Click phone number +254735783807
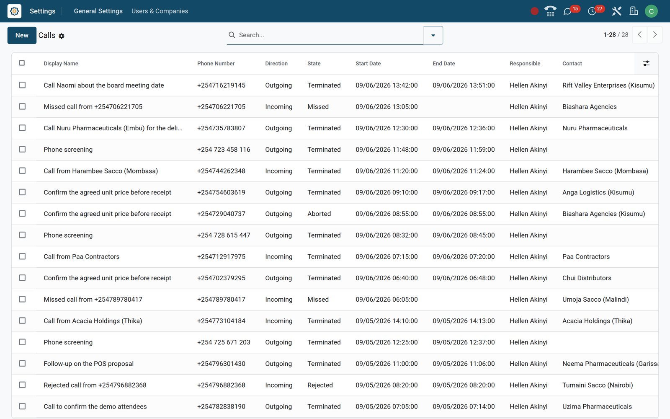Image resolution: width=670 pixels, height=419 pixels. pos(221,128)
